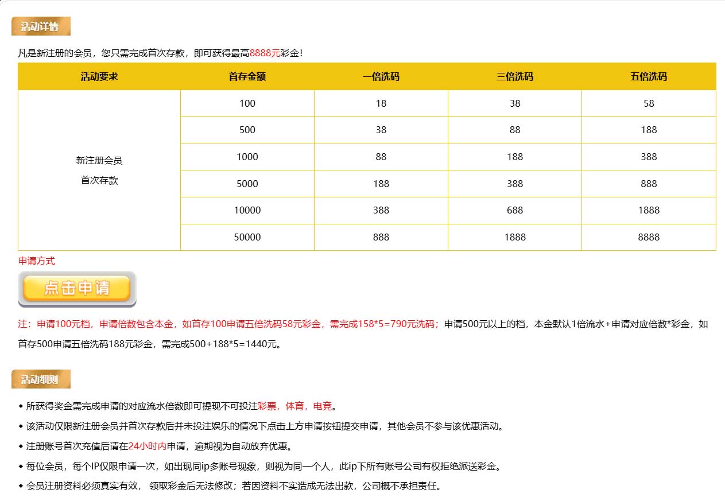The width and height of the screenshot is (725, 501).
Task: Select the 5000 deposit amount cell
Action: (247, 184)
